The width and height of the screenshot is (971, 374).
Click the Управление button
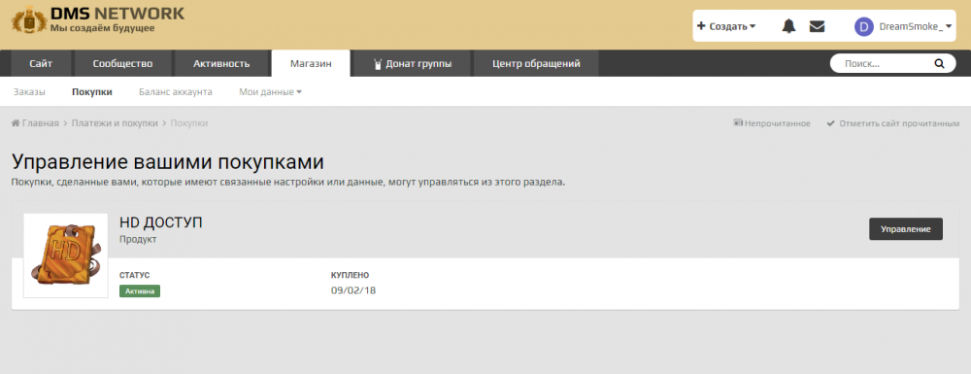(906, 228)
